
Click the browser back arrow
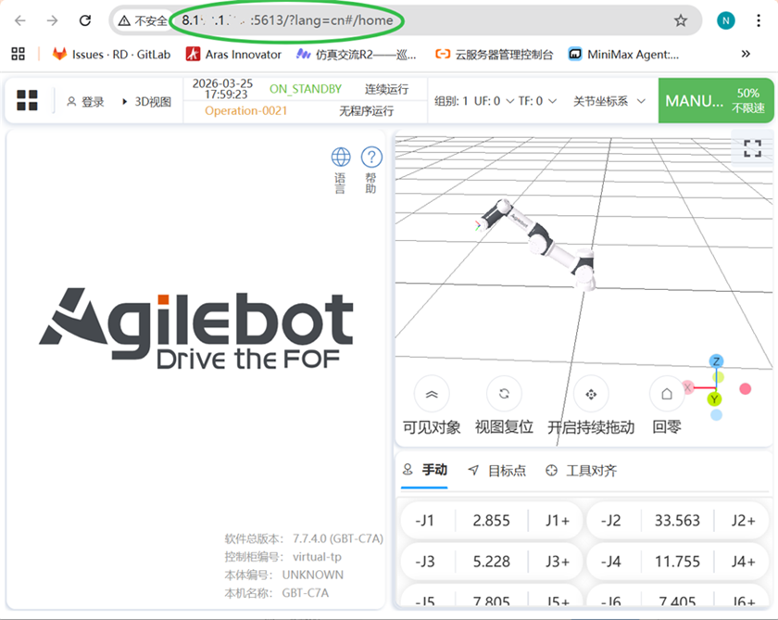coord(20,20)
